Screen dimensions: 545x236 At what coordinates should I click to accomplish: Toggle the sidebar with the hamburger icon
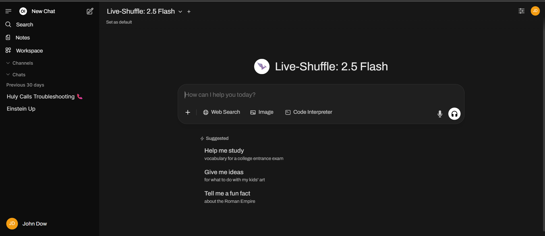8,11
